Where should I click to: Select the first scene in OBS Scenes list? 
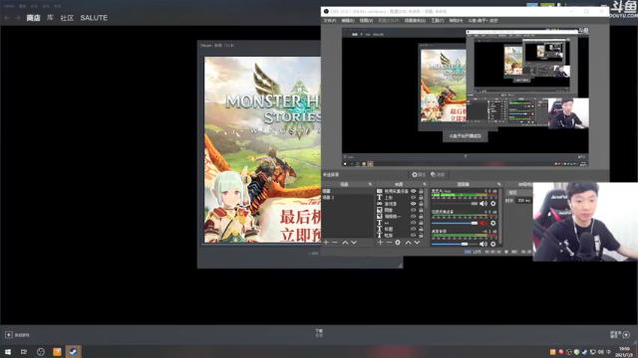(348, 191)
